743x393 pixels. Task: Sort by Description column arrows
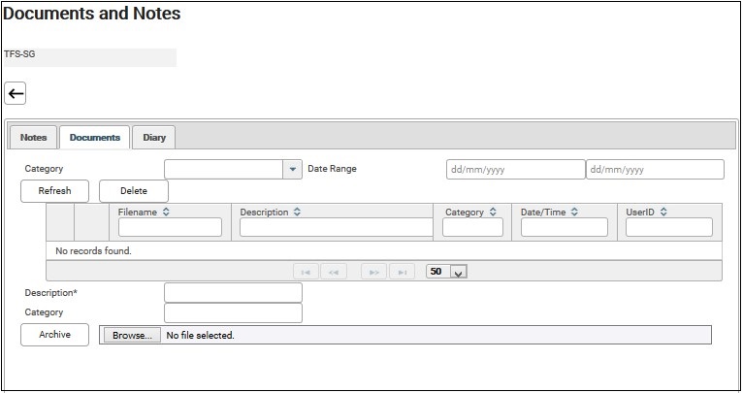point(297,212)
